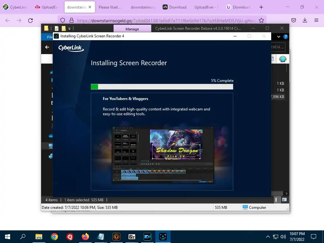This screenshot has width=324, height=243.
Task: Open the orange circular icon taskbar app
Action: pyautogui.click(x=116, y=237)
